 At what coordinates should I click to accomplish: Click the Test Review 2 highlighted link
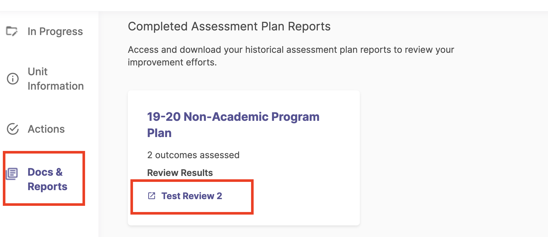192,196
